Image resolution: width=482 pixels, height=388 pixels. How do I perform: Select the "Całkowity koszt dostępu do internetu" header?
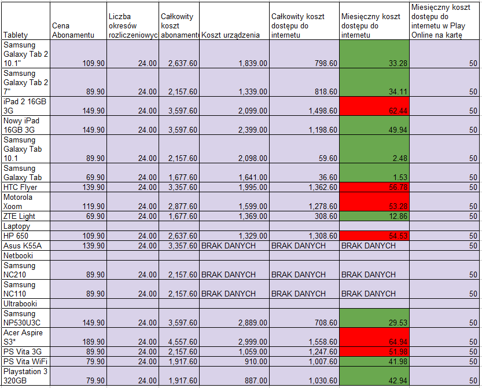tap(304, 21)
